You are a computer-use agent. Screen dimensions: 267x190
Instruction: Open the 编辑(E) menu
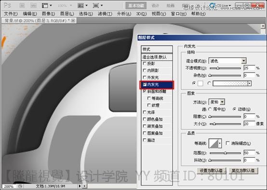pos(30,14)
